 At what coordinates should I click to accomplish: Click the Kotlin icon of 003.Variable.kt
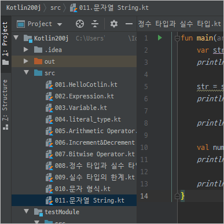point(49,108)
